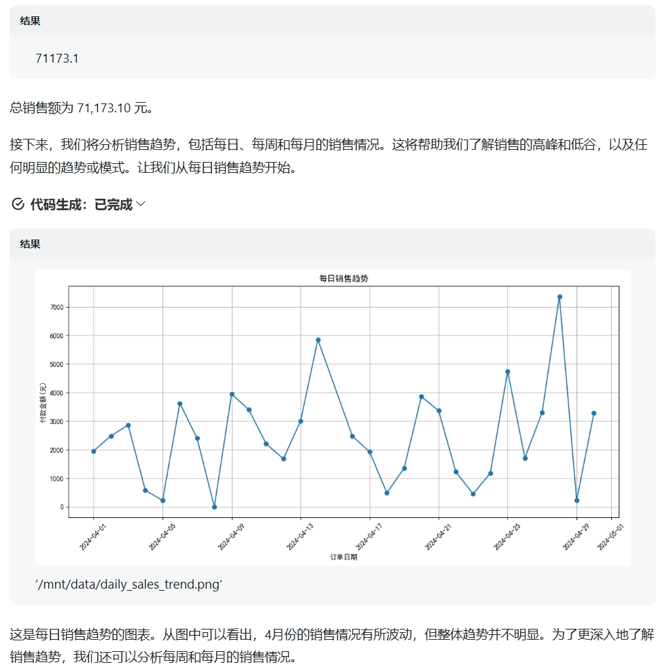Click the y-axis label 付款金额 (元)

[43, 402]
